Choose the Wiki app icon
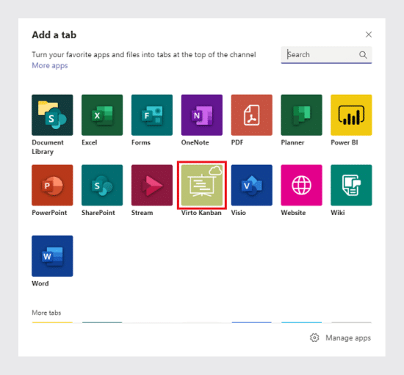 (351, 186)
